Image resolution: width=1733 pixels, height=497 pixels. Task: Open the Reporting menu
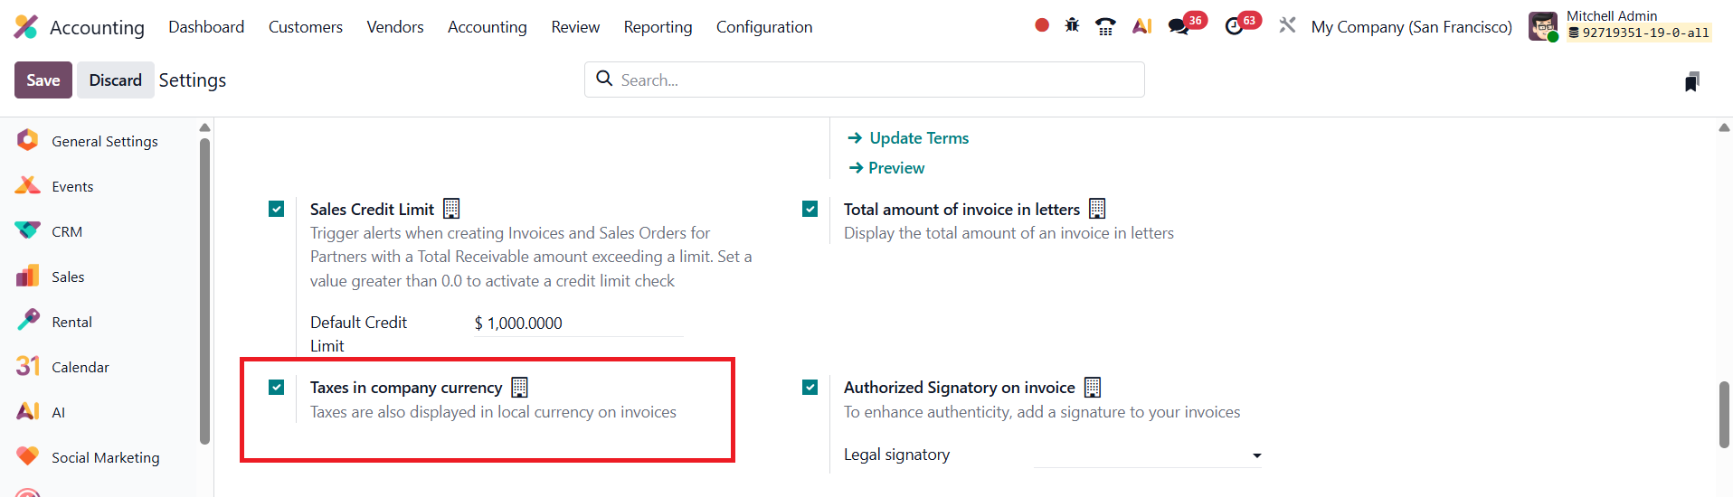click(658, 27)
